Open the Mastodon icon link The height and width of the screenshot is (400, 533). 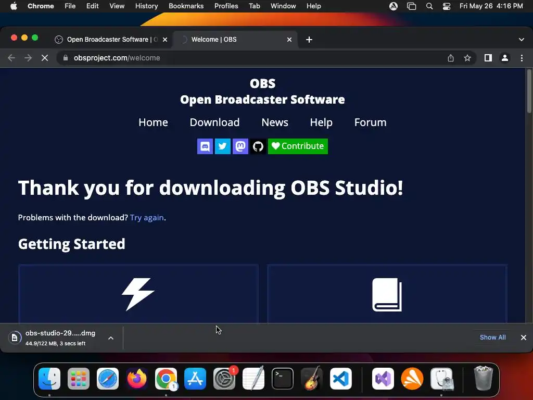click(240, 146)
